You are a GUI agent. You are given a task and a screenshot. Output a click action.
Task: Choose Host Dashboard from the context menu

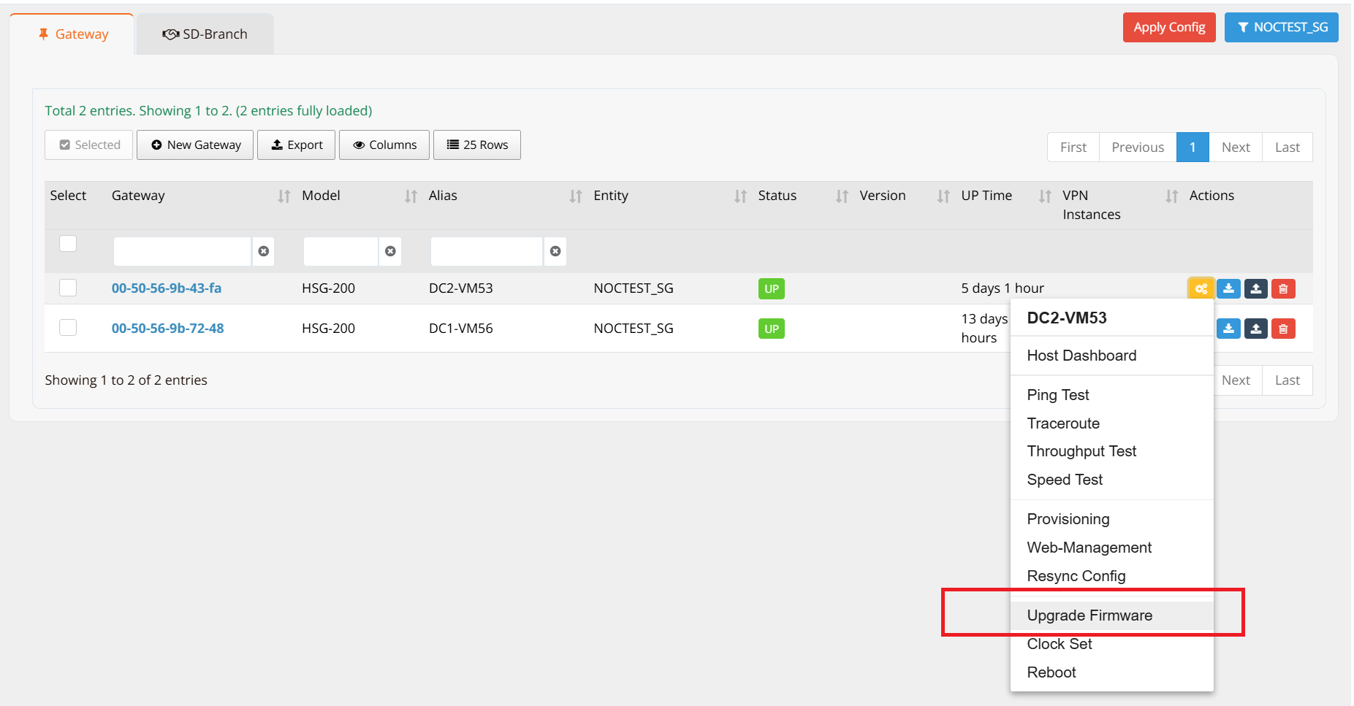pos(1111,356)
